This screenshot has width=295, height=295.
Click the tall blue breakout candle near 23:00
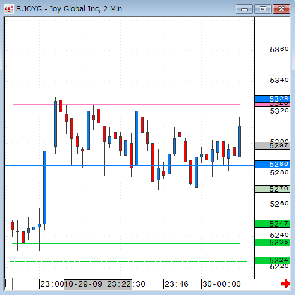[x=44, y=187]
